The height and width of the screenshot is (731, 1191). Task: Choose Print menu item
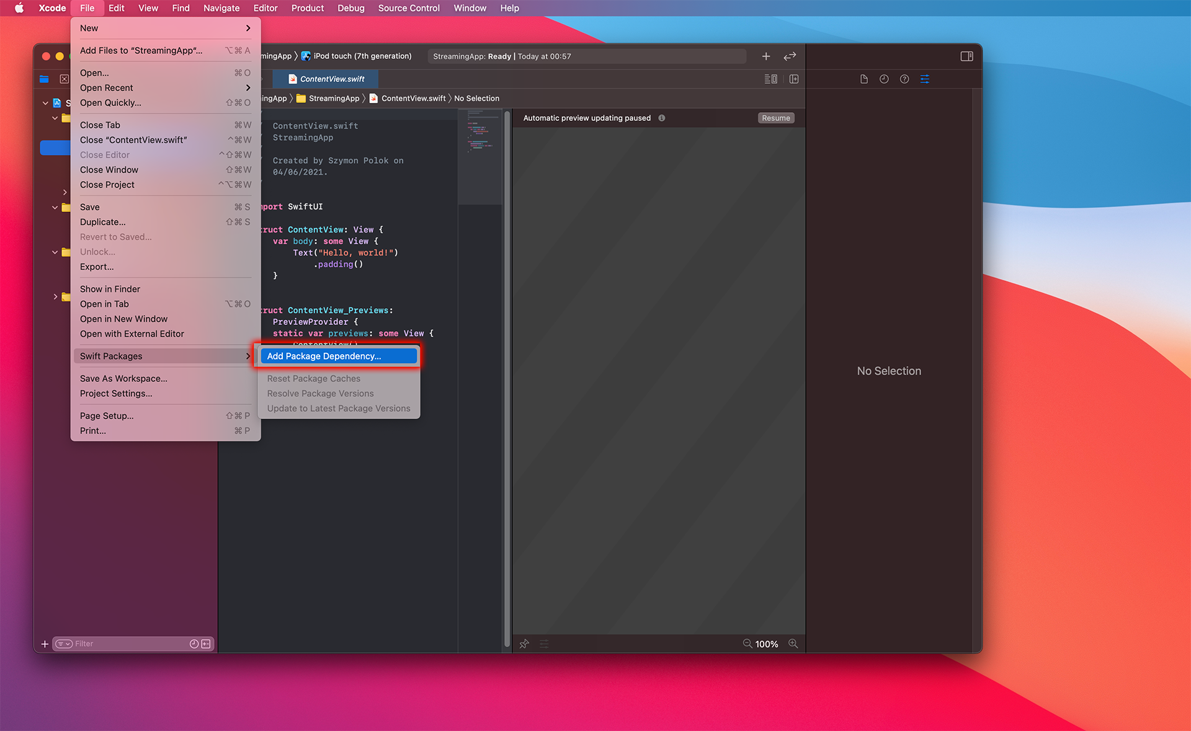[166, 430]
